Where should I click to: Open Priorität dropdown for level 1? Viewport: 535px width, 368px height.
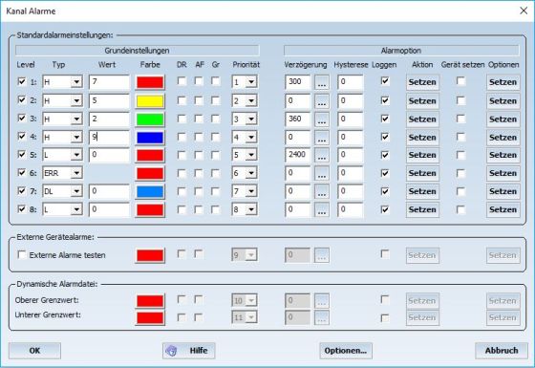[251, 82]
